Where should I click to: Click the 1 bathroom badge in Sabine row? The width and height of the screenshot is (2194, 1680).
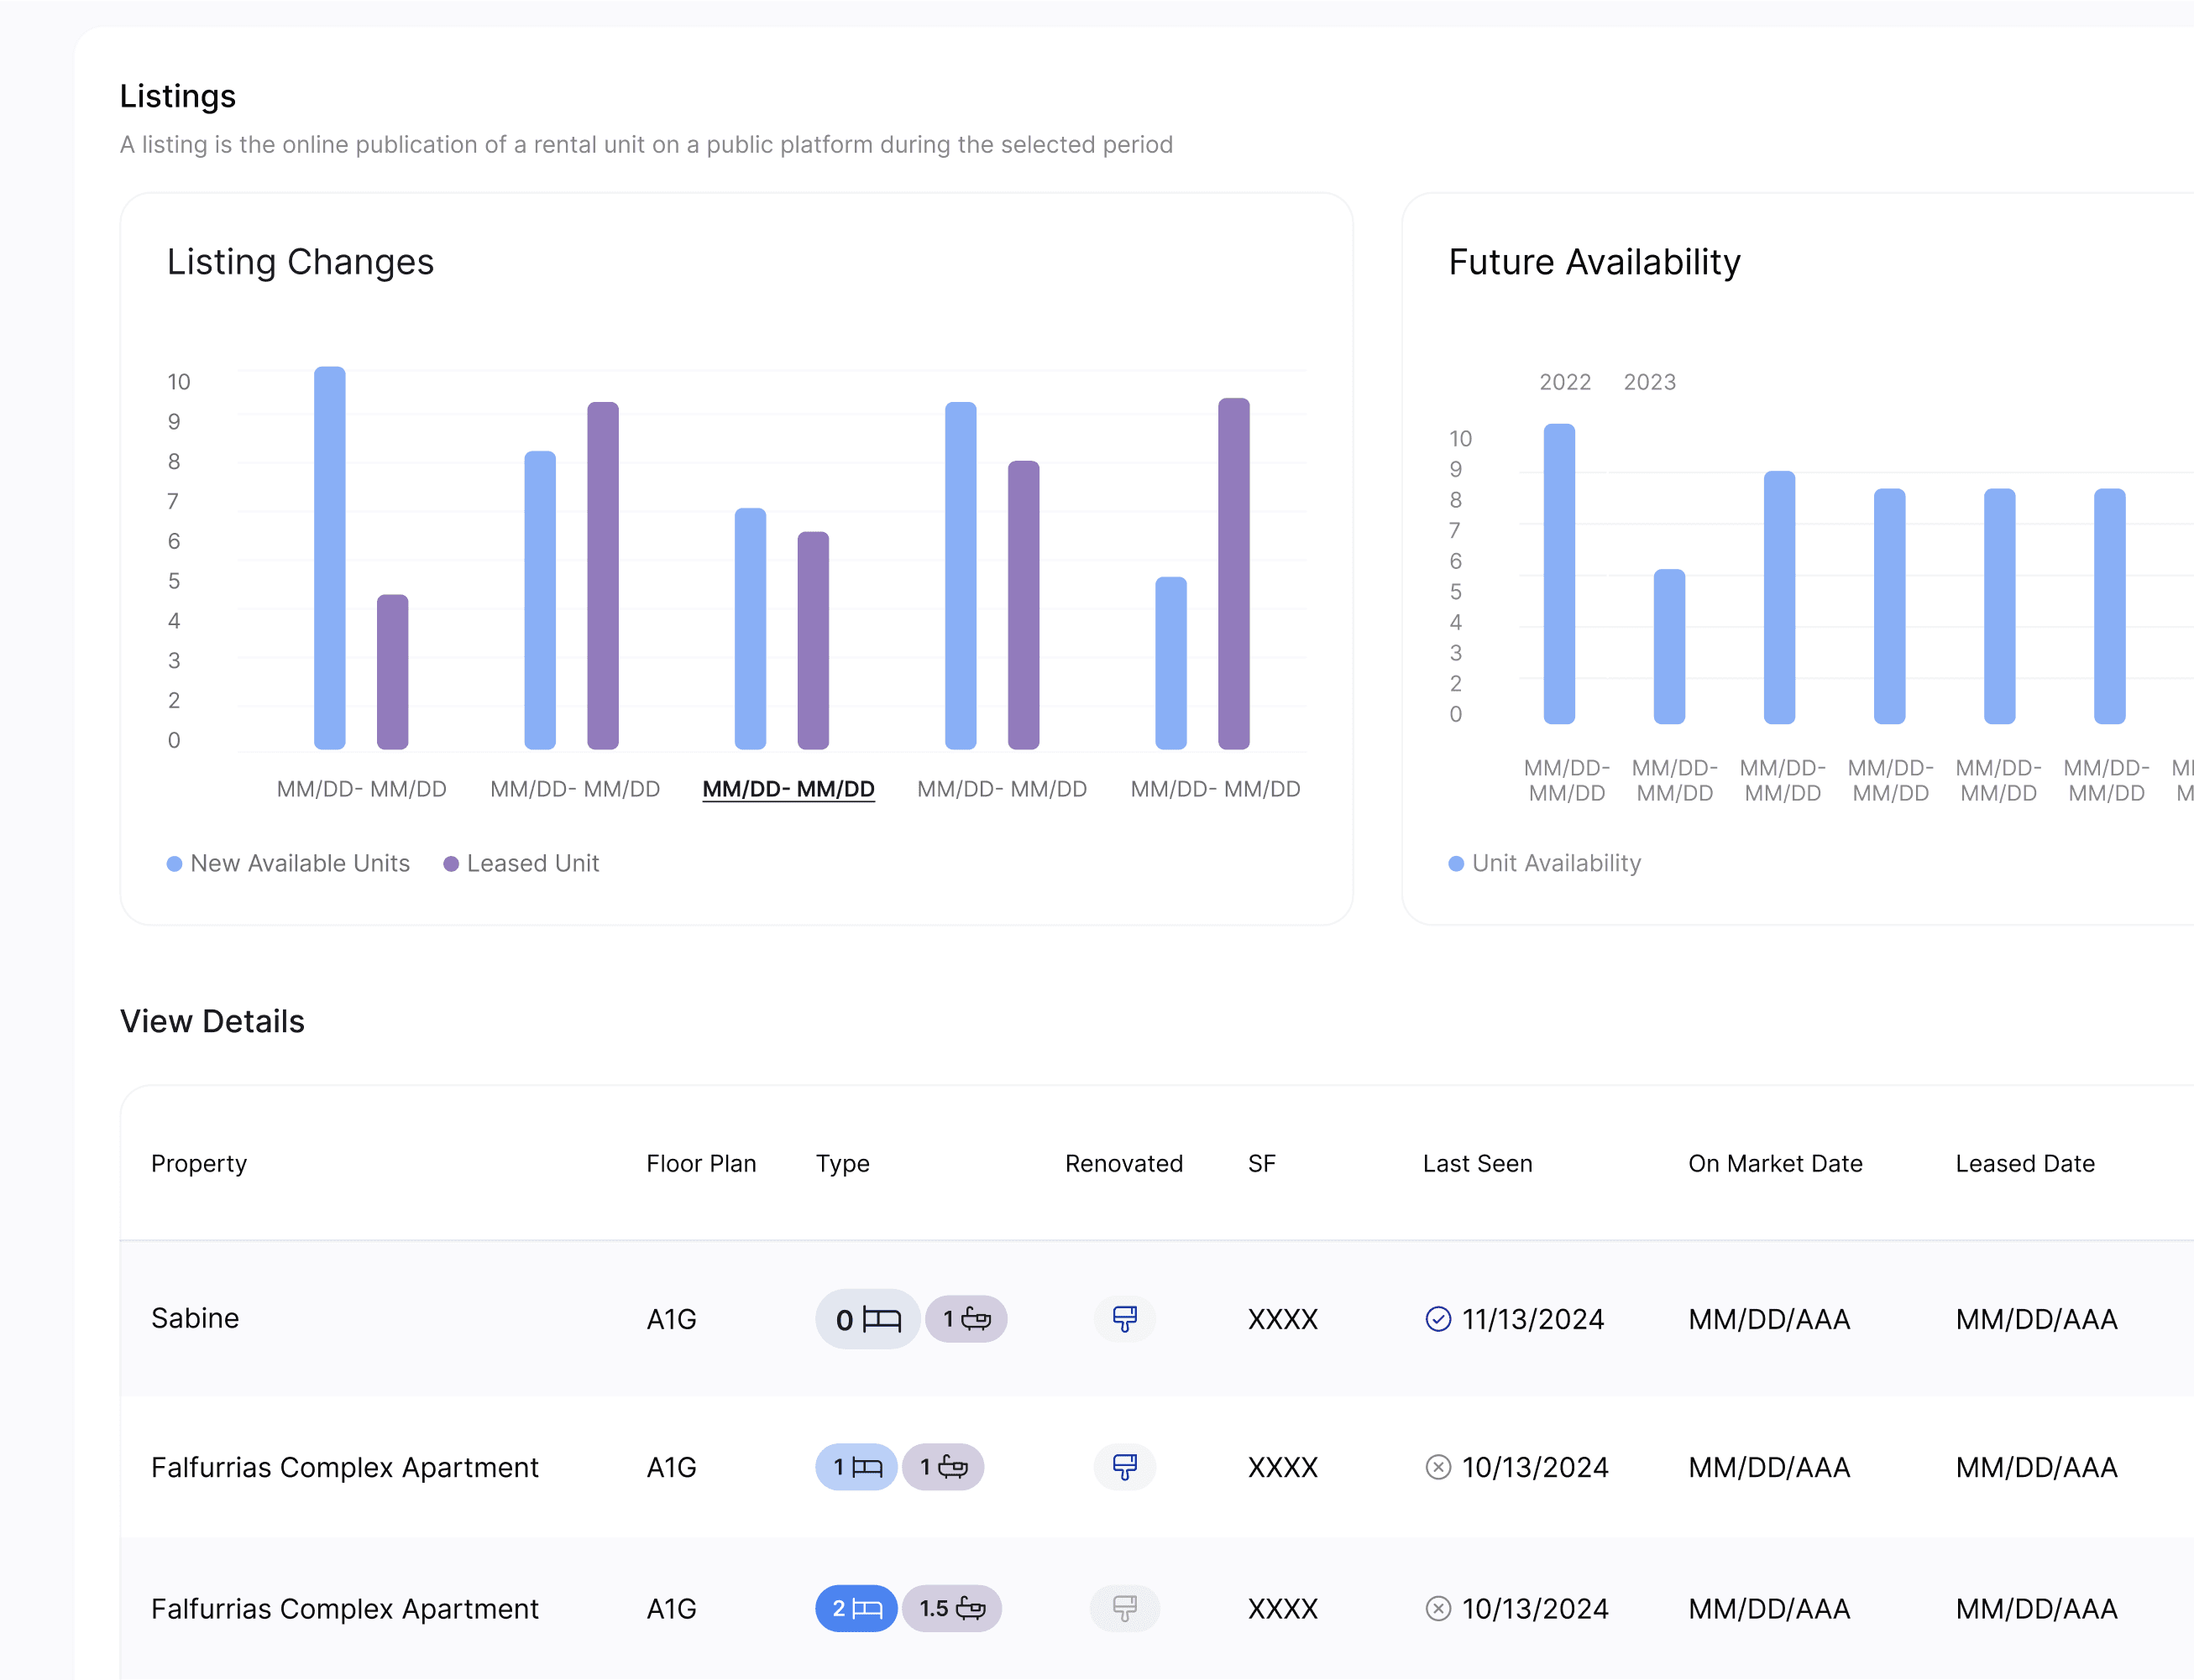pos(966,1319)
